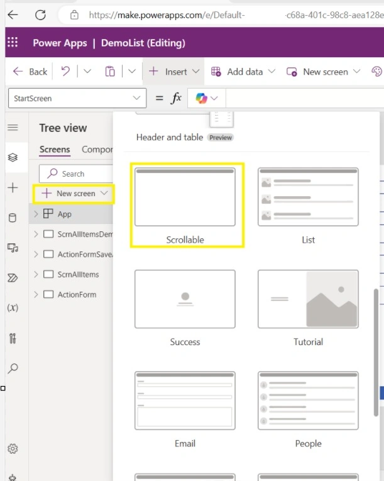Screen dimensions: 384x481
Task: Open the Insert menu
Action: tap(173, 72)
